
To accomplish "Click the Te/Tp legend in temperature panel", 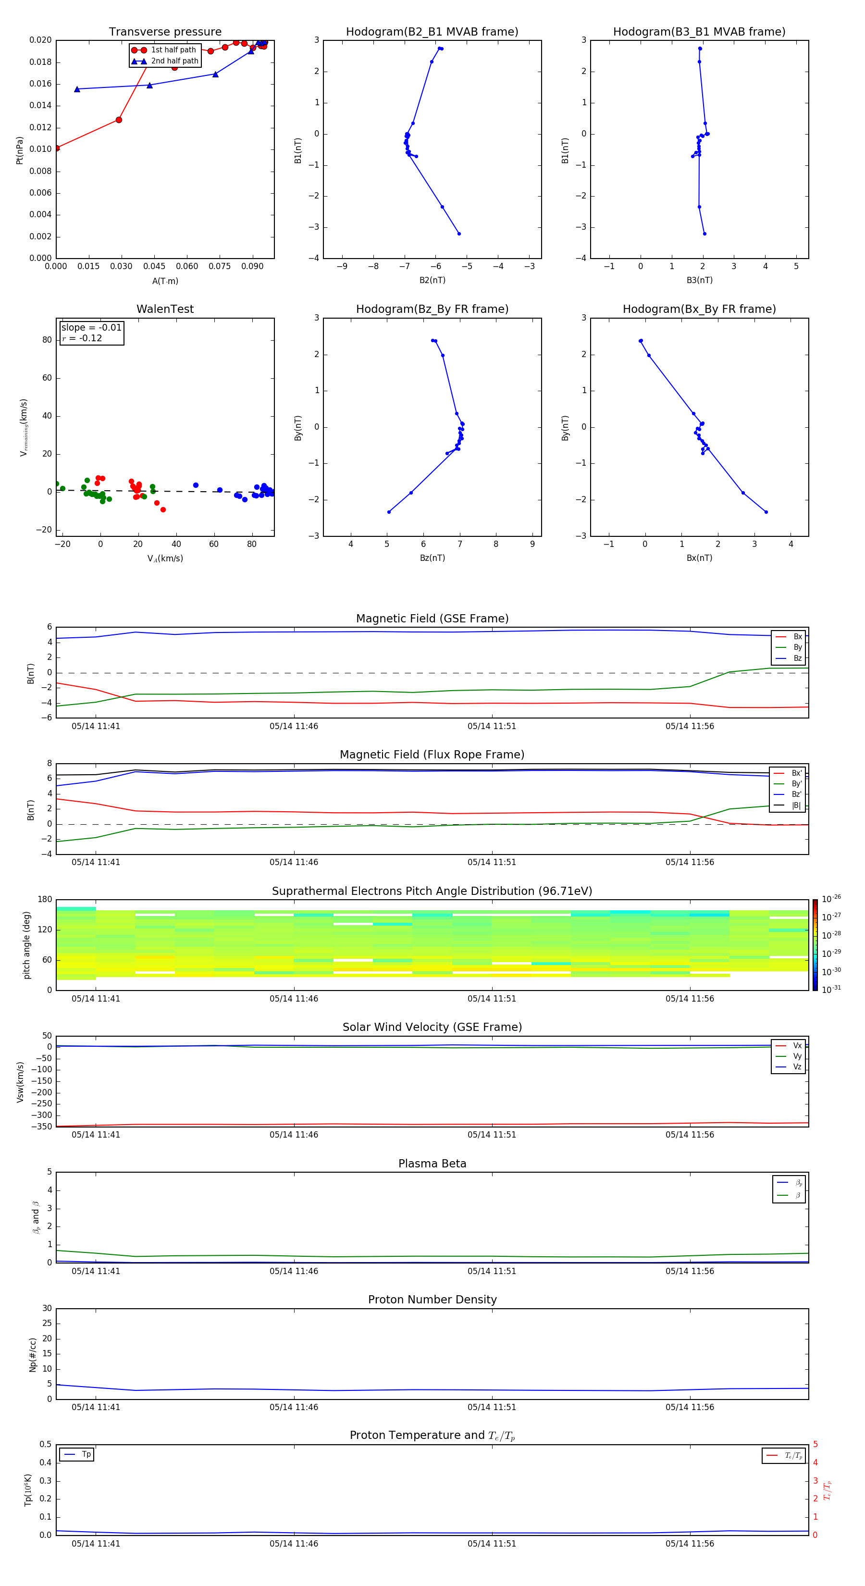I will coord(784,1455).
